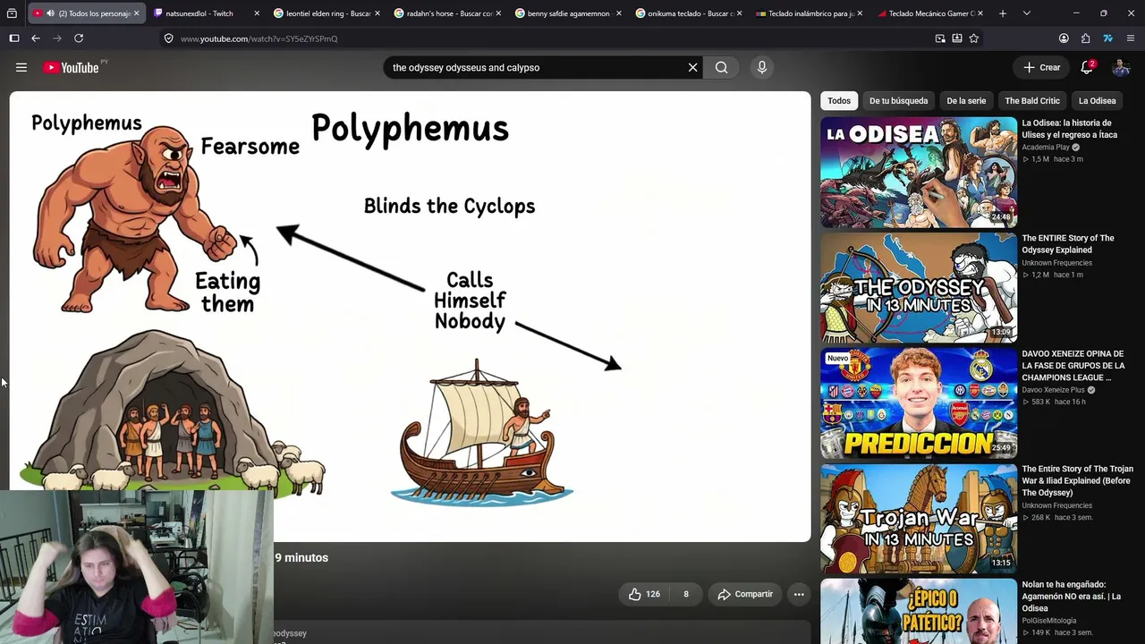Viewport: 1145px width, 644px height.
Task: Switch to radahn's horse search tab
Action: [x=447, y=13]
